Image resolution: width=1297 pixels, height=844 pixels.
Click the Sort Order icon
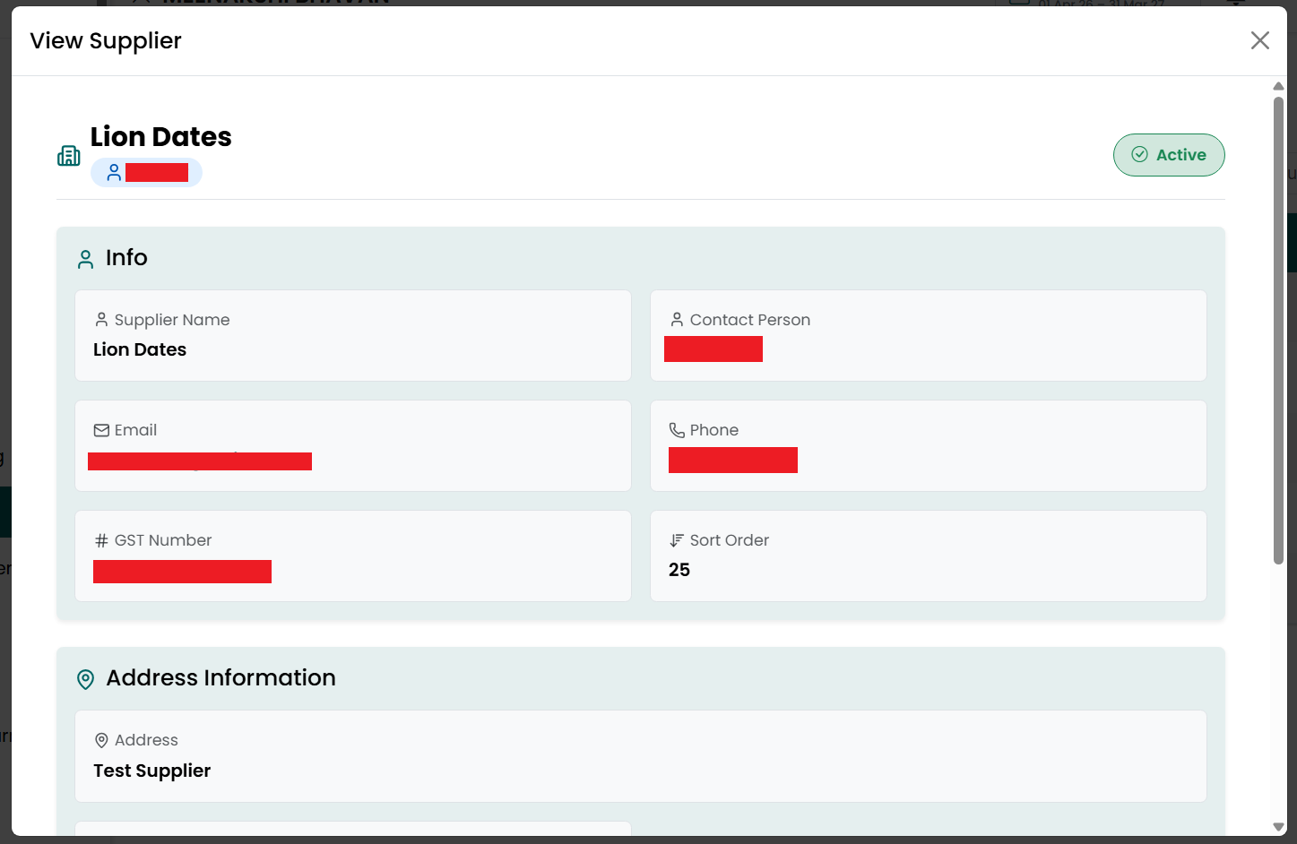677,540
